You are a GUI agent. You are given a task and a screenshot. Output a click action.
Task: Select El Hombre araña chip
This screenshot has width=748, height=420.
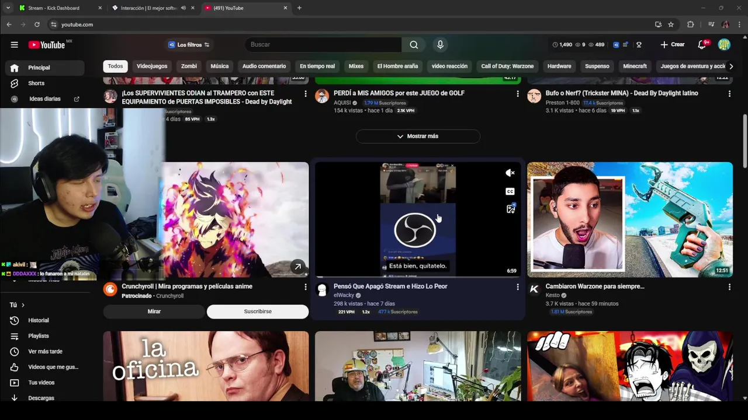[397, 66]
